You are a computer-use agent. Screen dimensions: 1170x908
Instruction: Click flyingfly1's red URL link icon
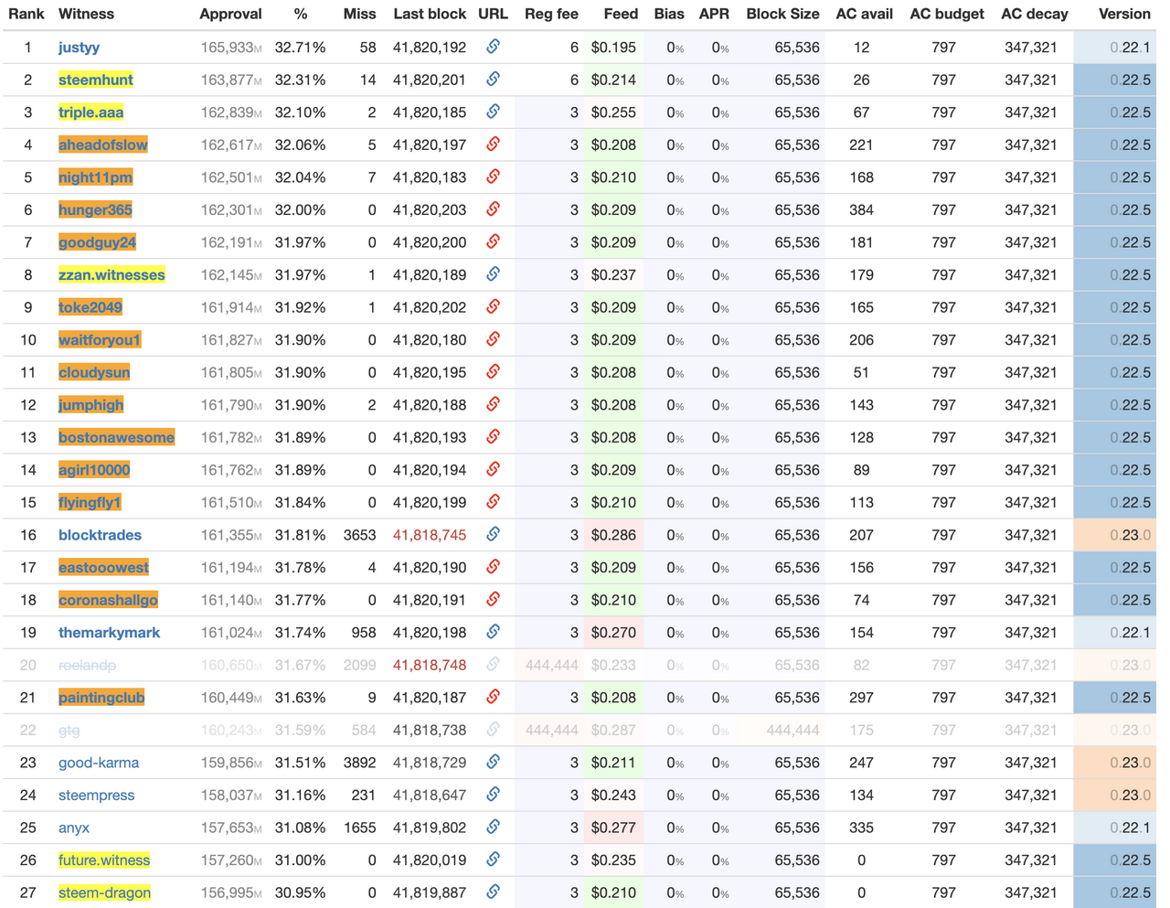tap(493, 502)
